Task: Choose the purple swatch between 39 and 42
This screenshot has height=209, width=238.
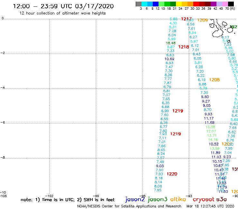Action: coord(213,4)
